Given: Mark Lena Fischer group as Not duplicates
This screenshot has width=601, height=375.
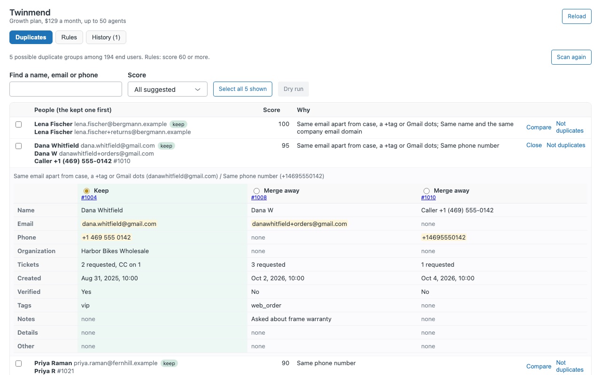Looking at the screenshot, I should [570, 127].
